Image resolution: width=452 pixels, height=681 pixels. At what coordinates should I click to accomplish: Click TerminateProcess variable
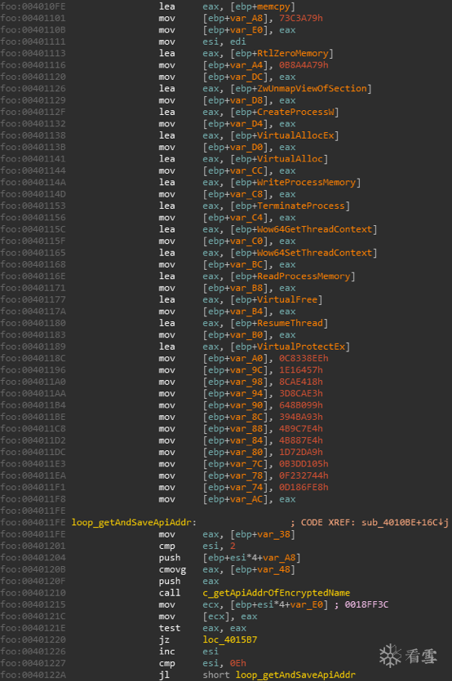tap(301, 206)
